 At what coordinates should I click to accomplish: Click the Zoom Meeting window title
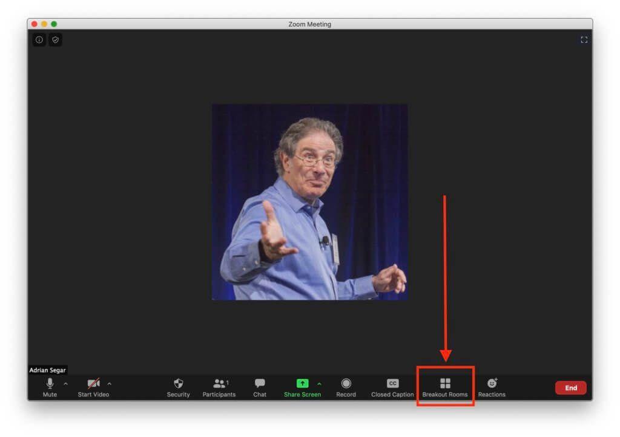[309, 24]
